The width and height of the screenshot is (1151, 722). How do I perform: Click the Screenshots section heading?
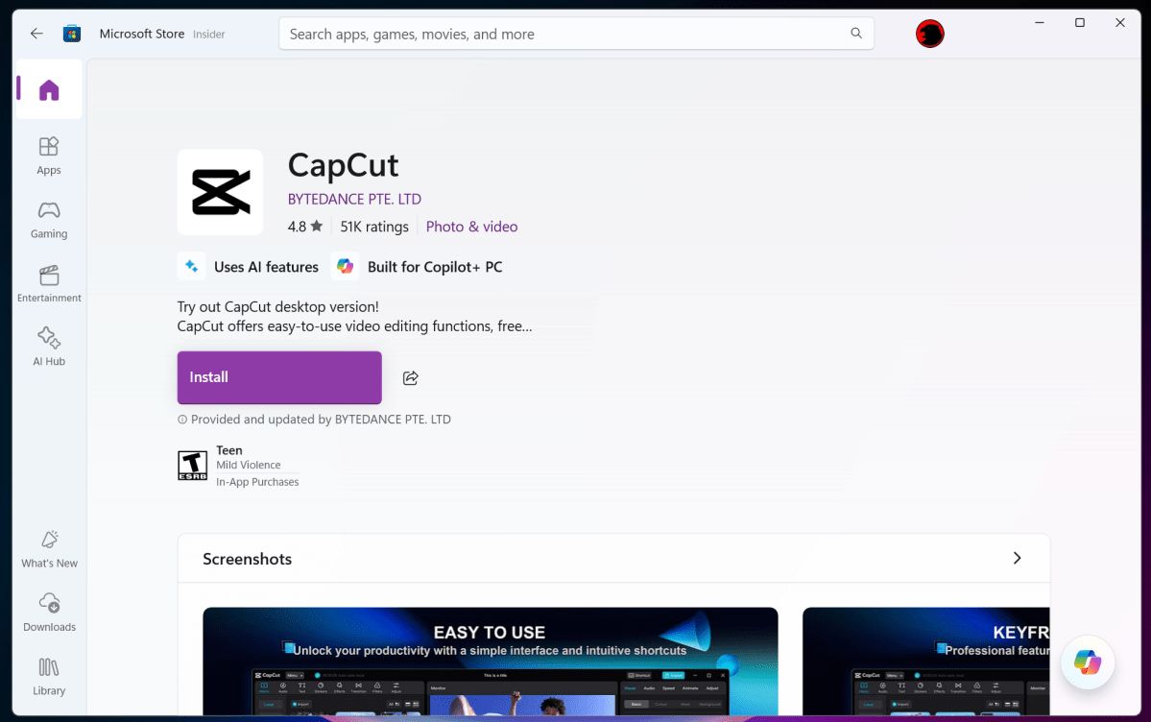[248, 559]
